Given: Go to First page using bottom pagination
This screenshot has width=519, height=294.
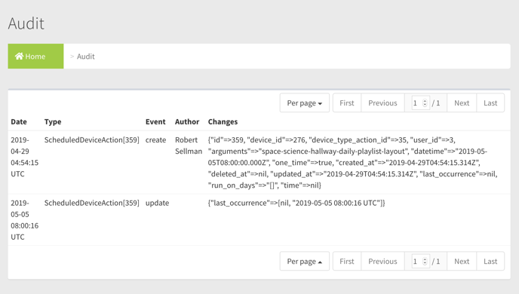Looking at the screenshot, I should (x=347, y=262).
